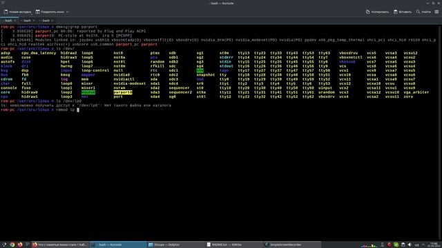
Task: Click the 'mapper' directory name
Action: click(88, 75)
